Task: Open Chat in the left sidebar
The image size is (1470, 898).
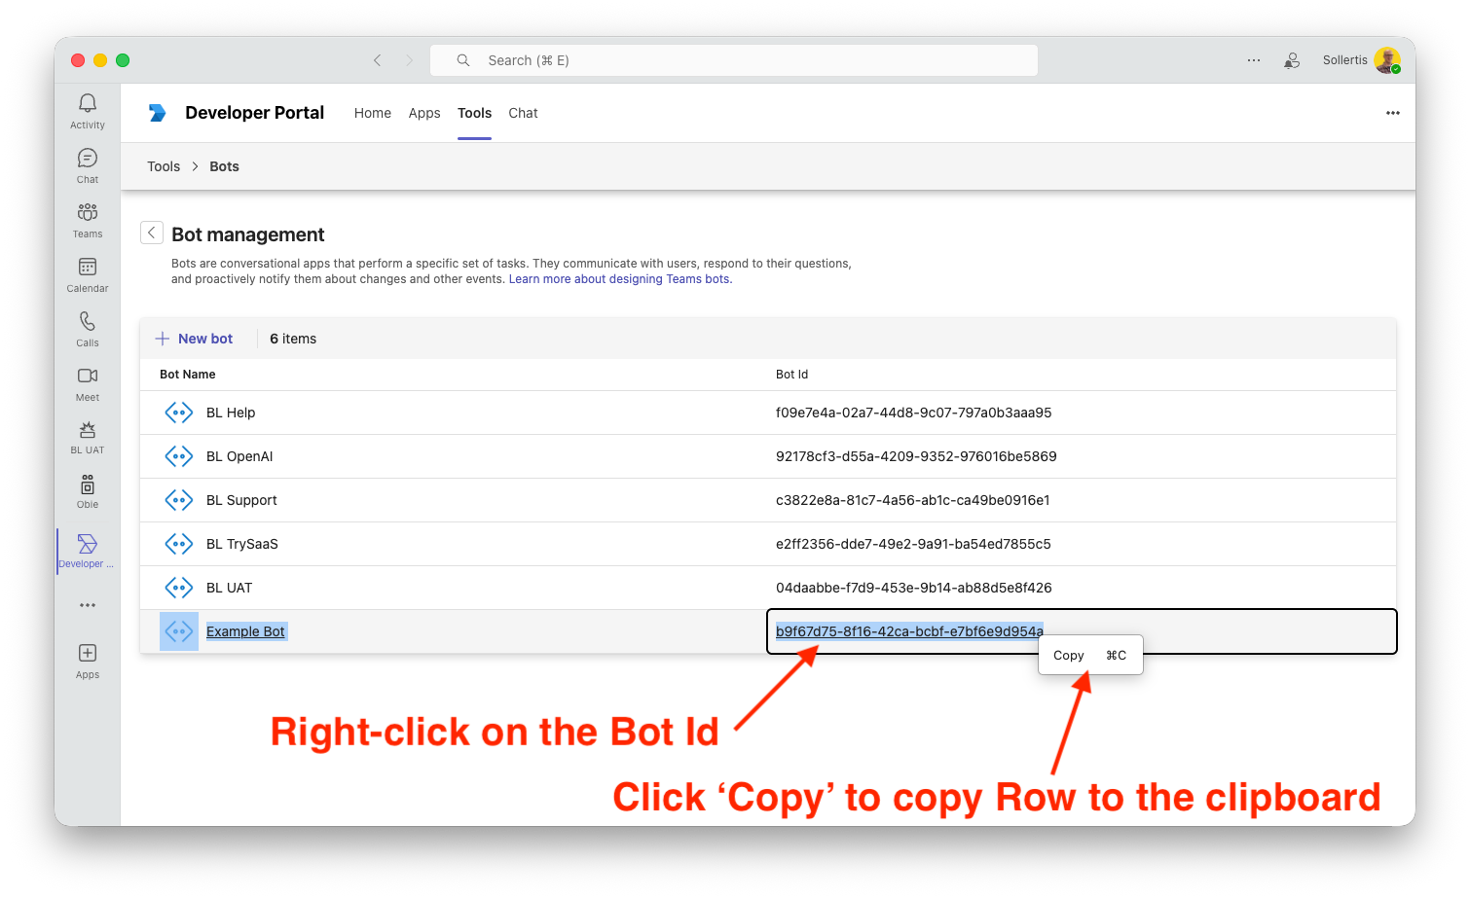Action: [88, 165]
